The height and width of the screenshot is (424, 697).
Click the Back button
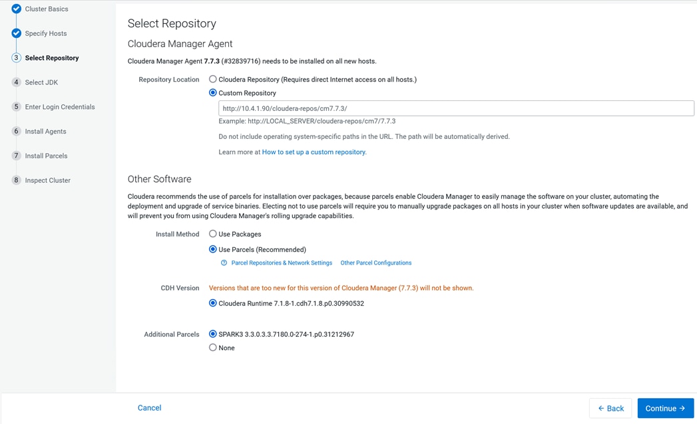(610, 408)
